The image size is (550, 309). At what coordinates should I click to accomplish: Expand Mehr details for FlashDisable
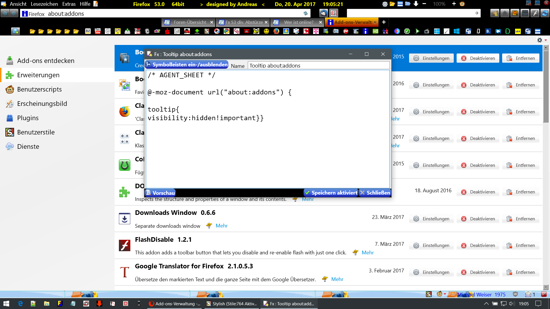click(368, 253)
